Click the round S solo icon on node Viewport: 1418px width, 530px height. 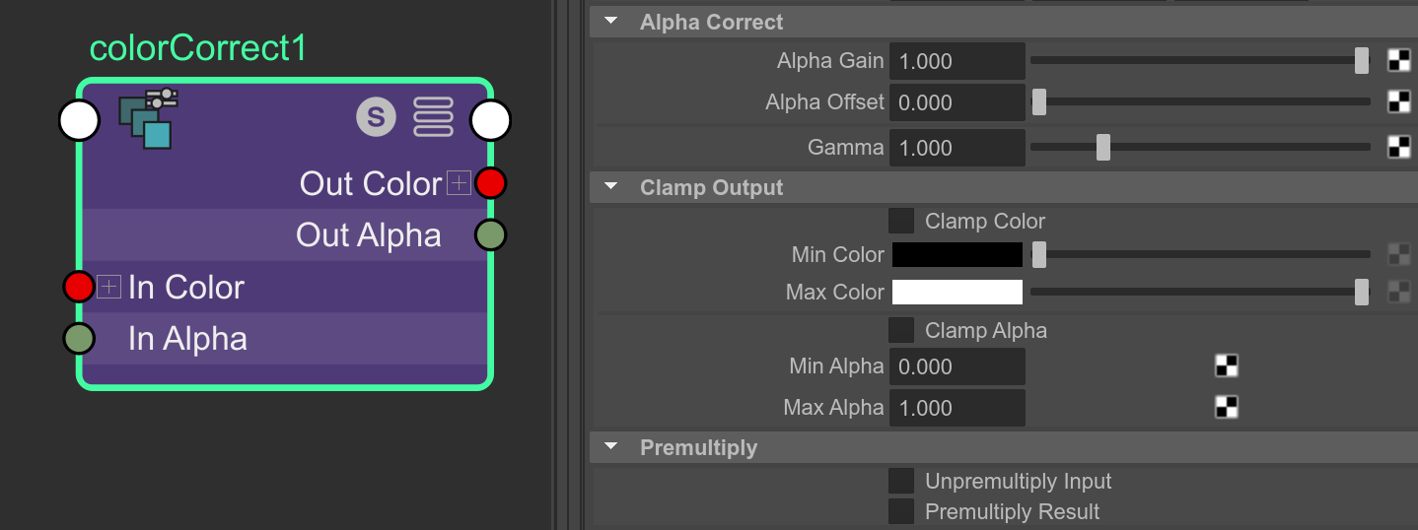(376, 118)
